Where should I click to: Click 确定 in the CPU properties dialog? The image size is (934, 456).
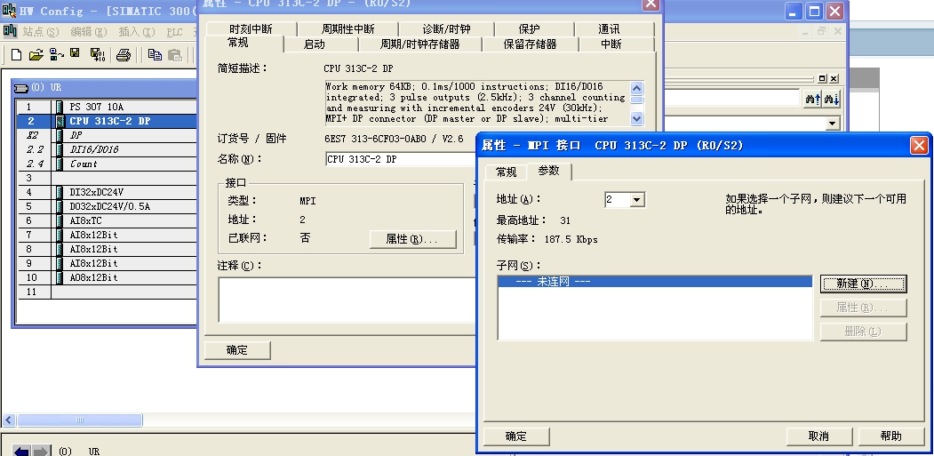237,350
